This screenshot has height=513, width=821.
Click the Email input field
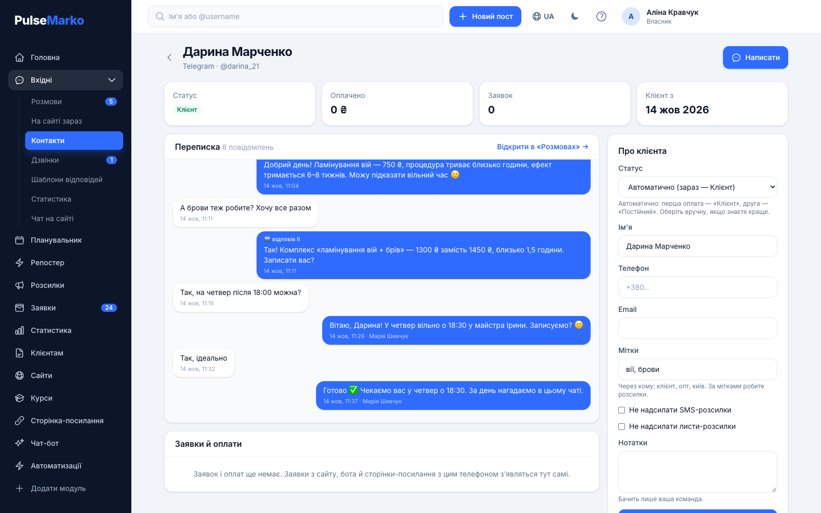(x=698, y=328)
